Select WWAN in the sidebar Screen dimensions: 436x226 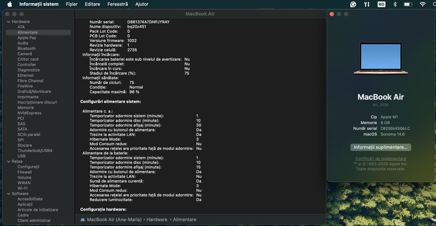tap(24, 183)
